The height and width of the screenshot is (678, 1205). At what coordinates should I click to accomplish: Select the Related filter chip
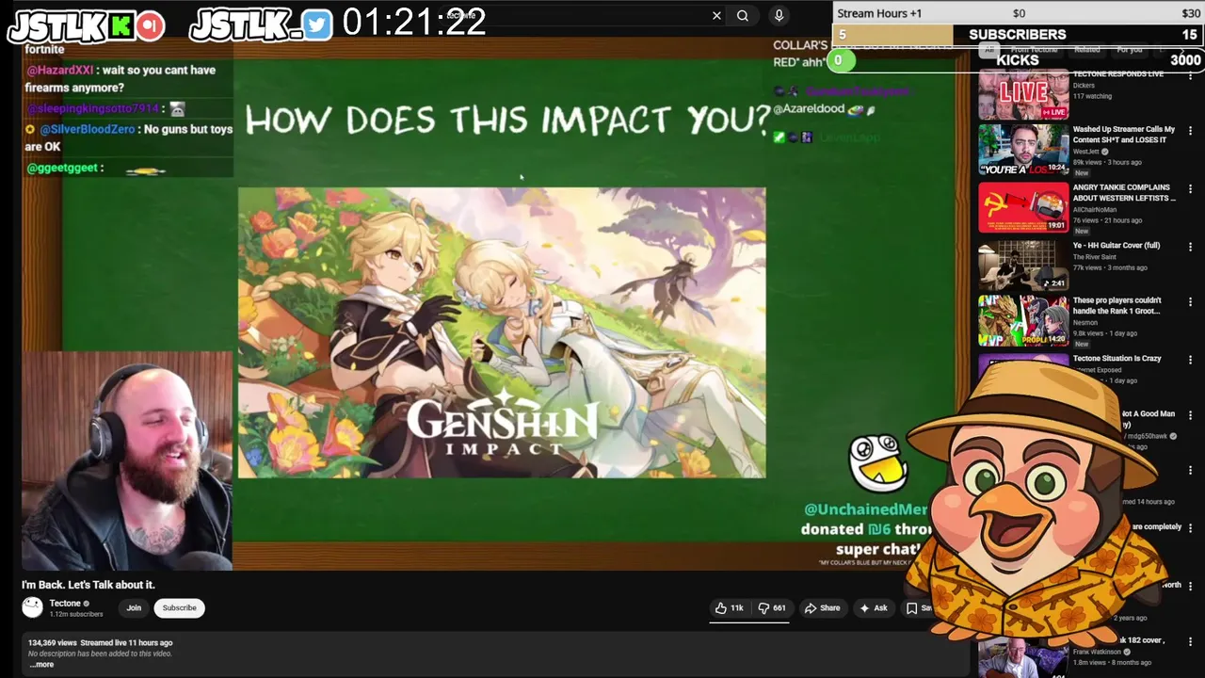click(1087, 50)
